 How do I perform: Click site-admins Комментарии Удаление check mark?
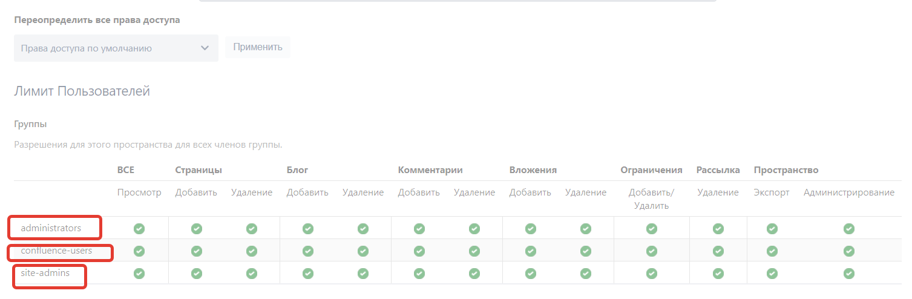474,274
